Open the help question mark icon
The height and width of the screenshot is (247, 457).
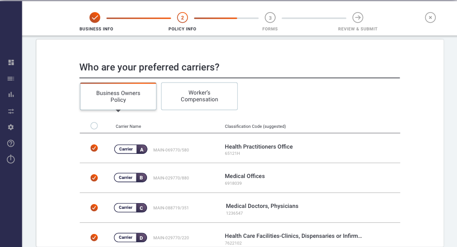[x=11, y=143]
